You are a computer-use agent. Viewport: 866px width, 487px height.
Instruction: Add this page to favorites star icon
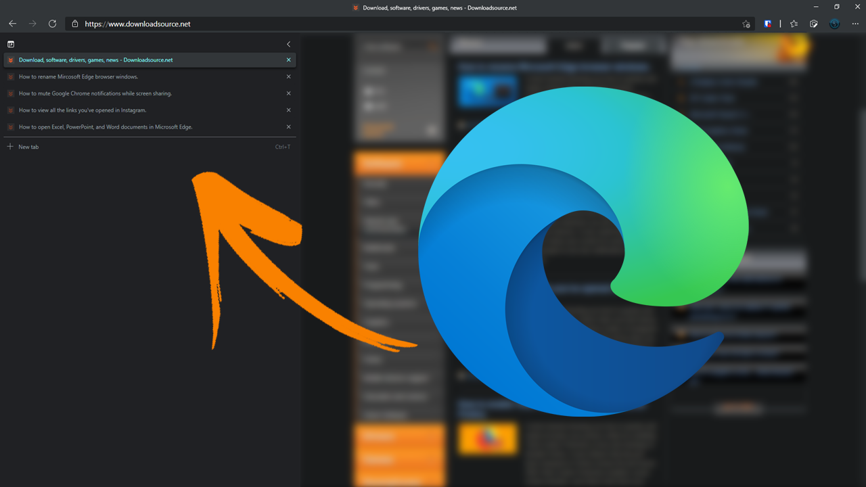[746, 24]
